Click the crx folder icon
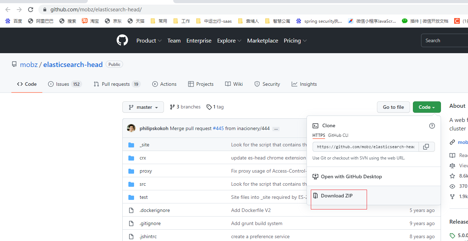 pos(131,158)
